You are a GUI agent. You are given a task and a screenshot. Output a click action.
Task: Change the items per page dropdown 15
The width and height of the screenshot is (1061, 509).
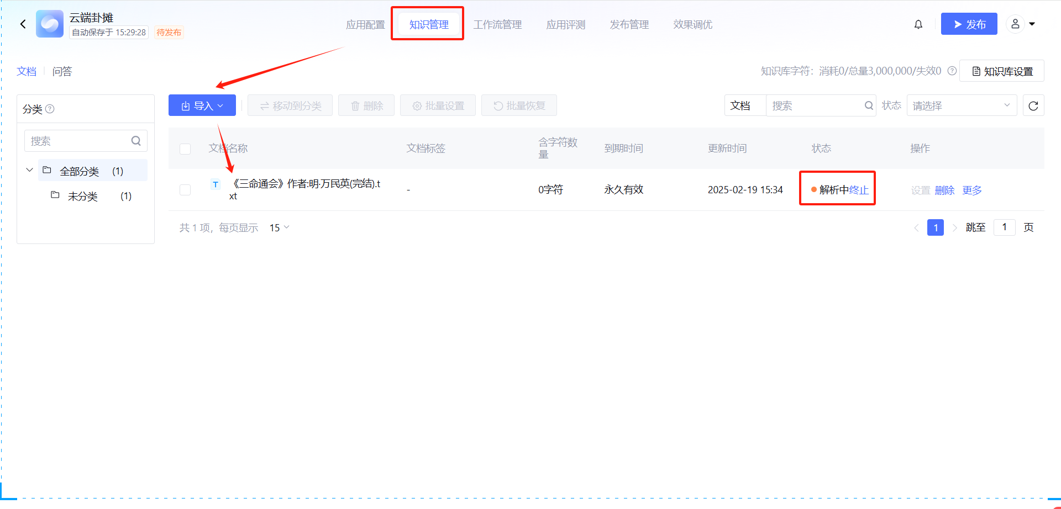pos(280,227)
